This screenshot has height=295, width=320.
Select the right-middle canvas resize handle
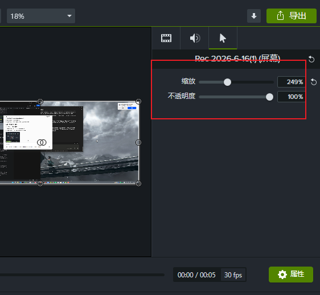point(138,143)
